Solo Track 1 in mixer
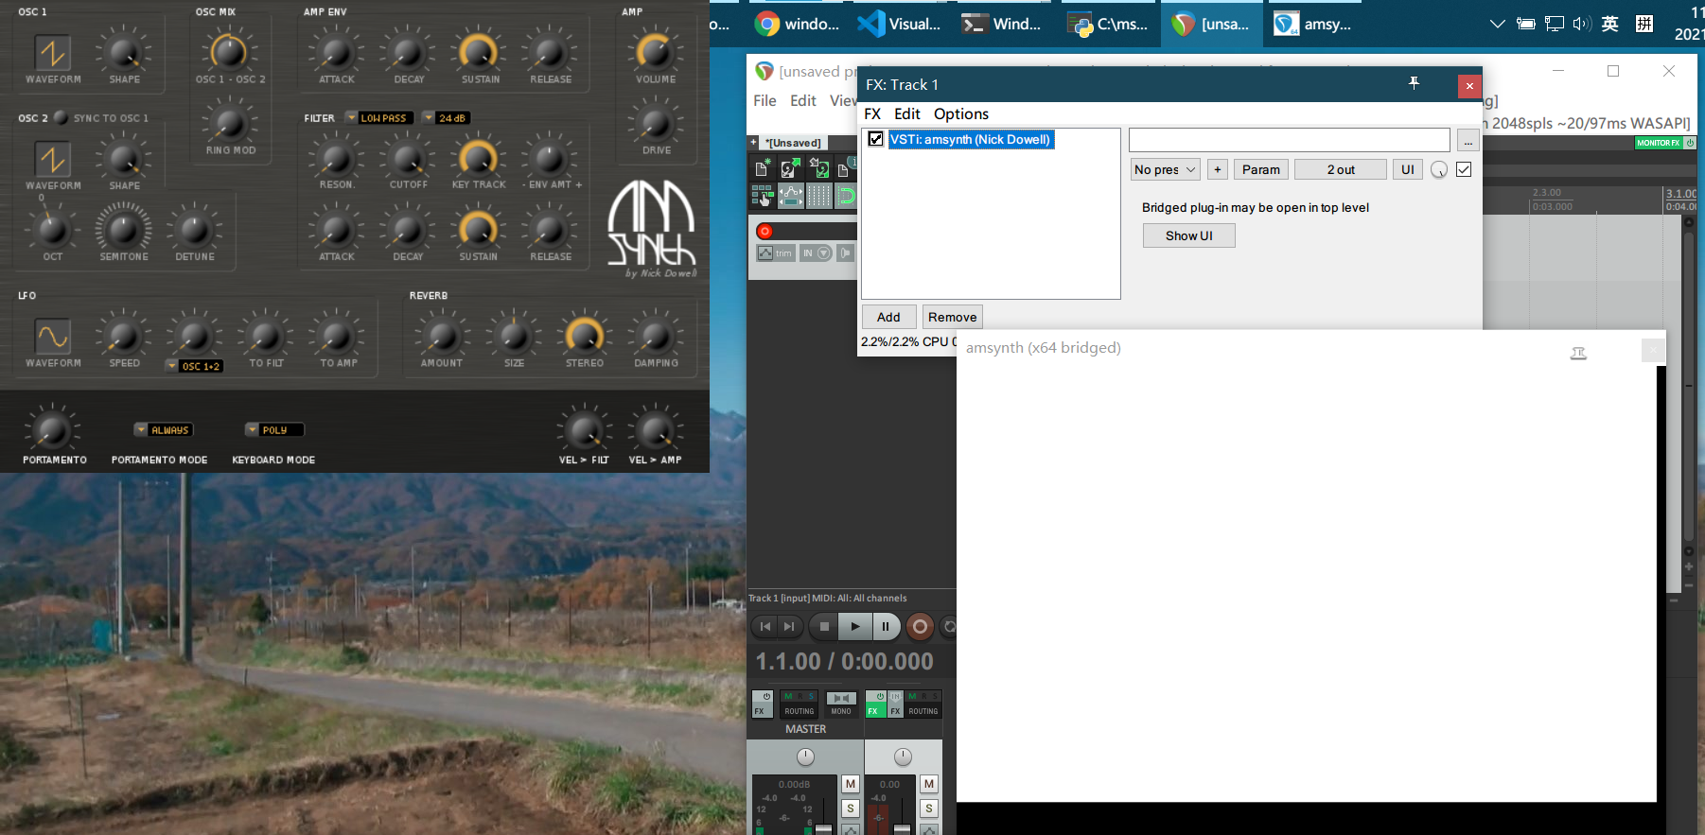The width and height of the screenshot is (1705, 835). 929,809
